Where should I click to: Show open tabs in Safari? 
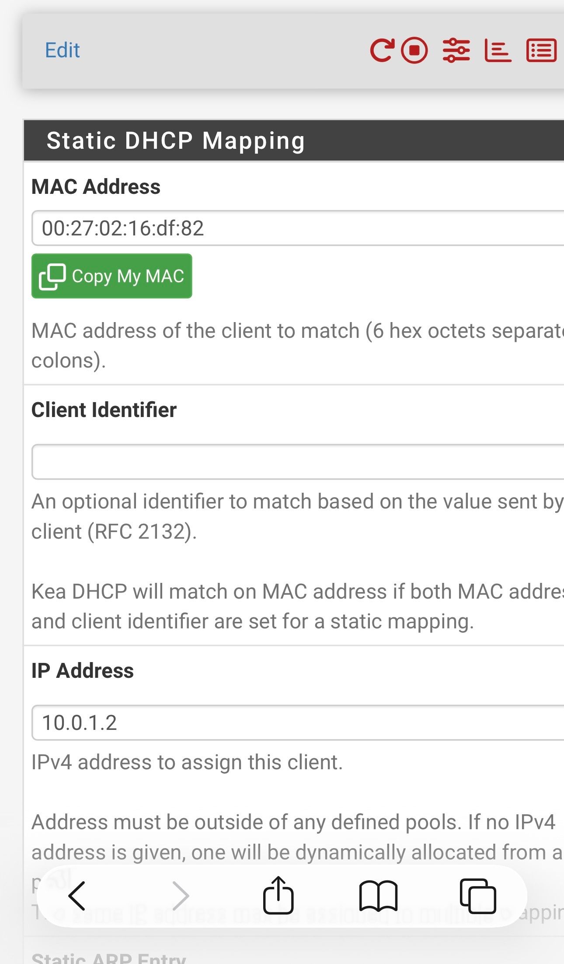pyautogui.click(x=478, y=896)
